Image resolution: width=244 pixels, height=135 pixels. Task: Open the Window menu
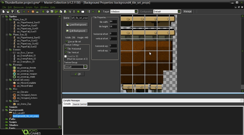[x=44, y=7]
